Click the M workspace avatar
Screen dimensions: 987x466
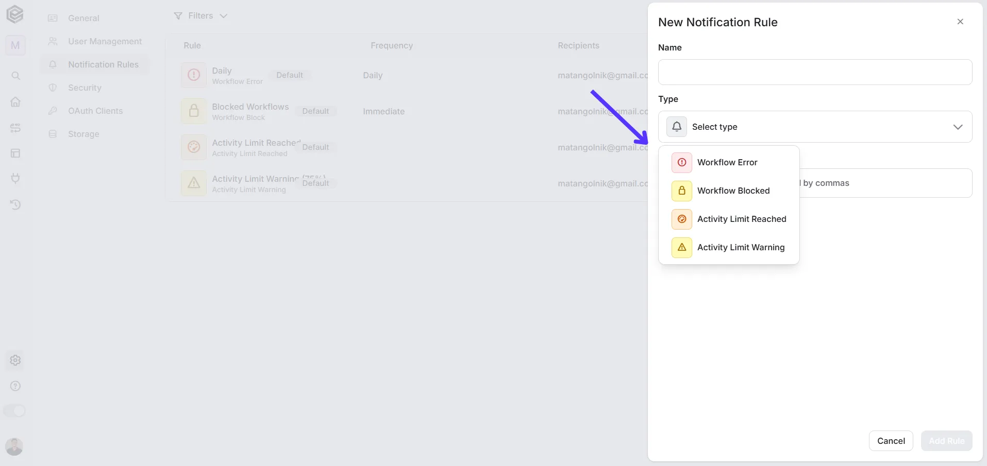[15, 45]
